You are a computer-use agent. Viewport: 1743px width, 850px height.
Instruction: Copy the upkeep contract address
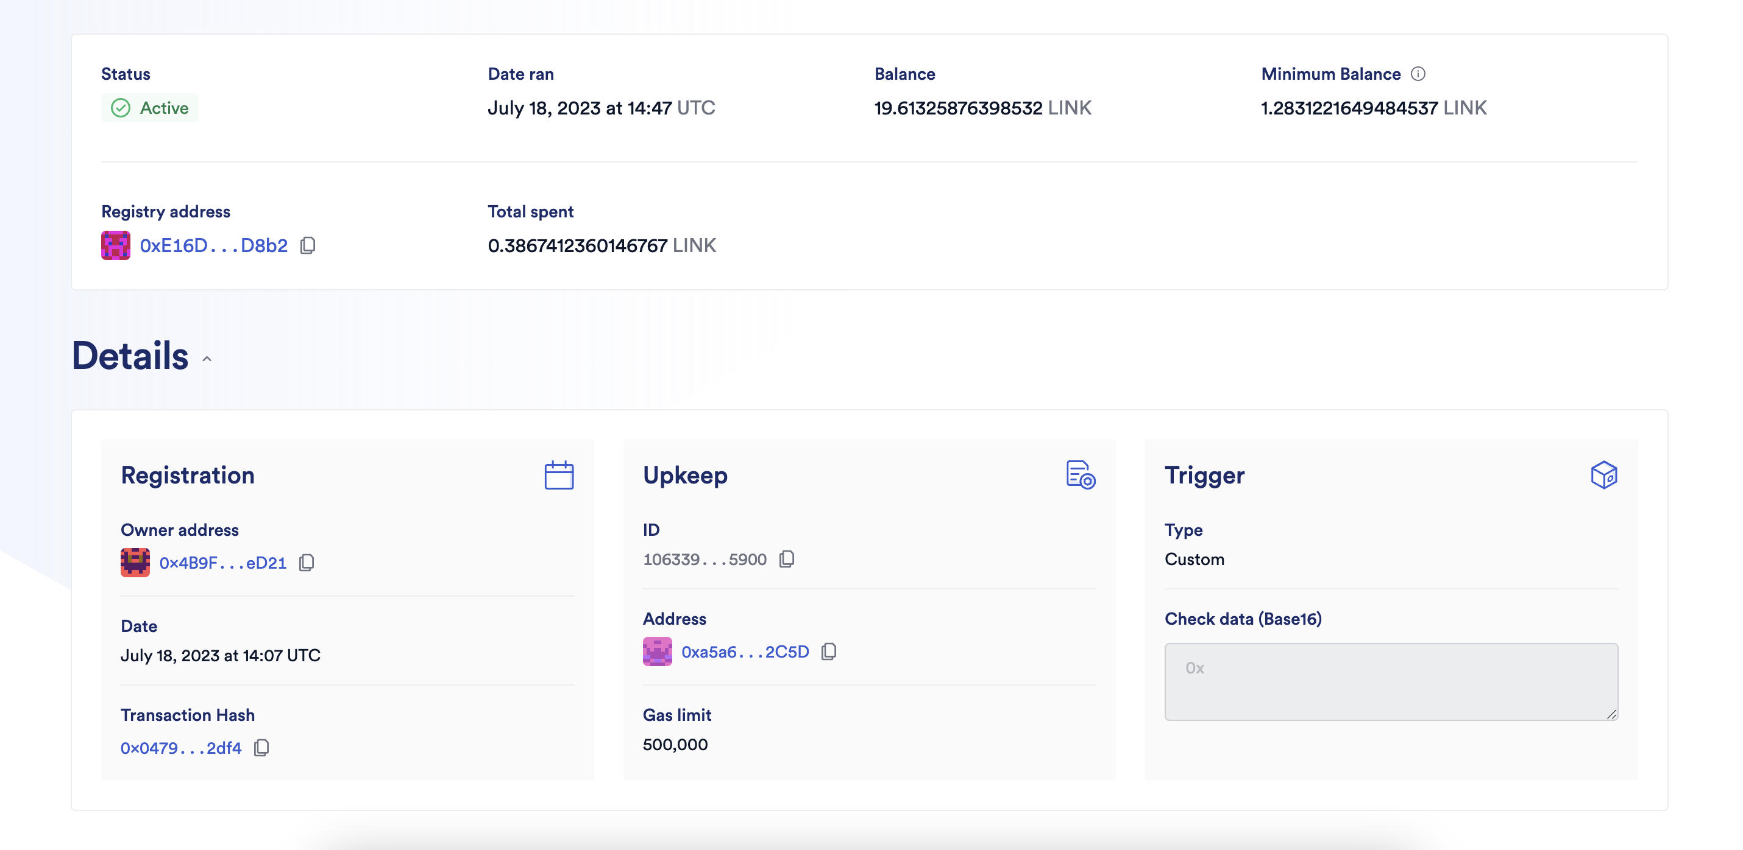pyautogui.click(x=829, y=652)
